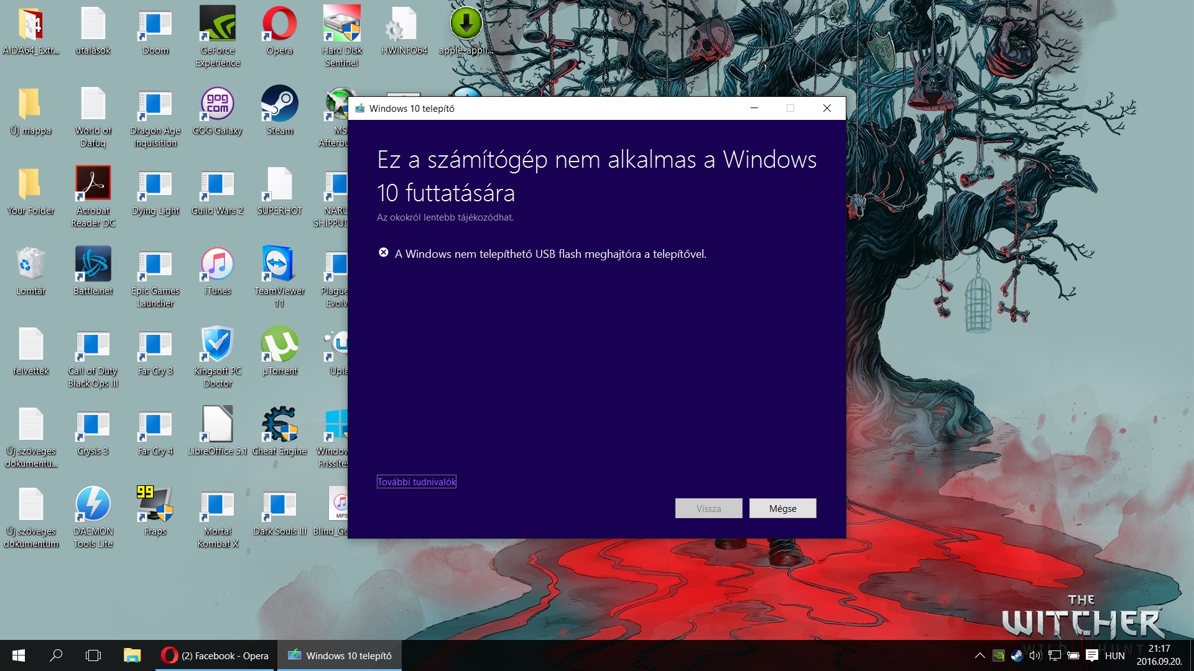Open DAEMON Tools Lite desktop icon
1194x671 pixels.
pyautogui.click(x=93, y=517)
